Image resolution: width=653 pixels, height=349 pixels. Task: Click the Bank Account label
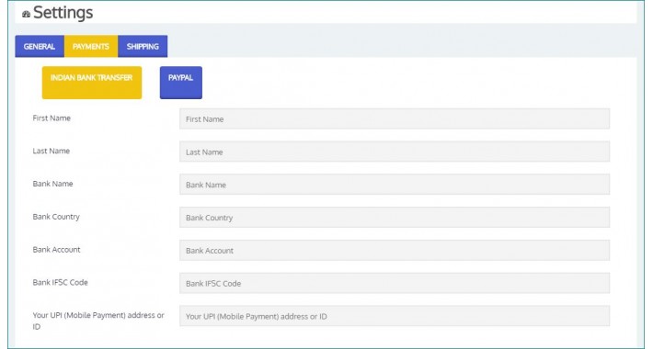pos(57,250)
